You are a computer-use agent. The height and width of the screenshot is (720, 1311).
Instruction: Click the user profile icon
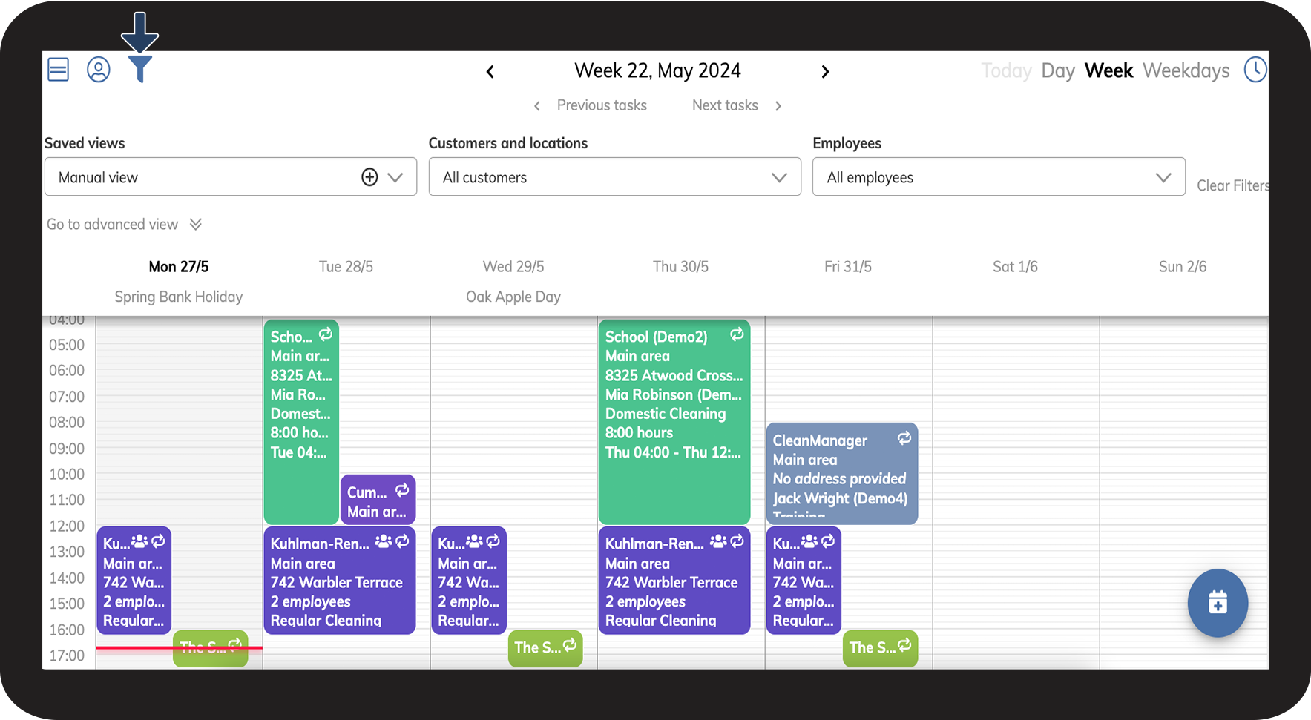[99, 70]
